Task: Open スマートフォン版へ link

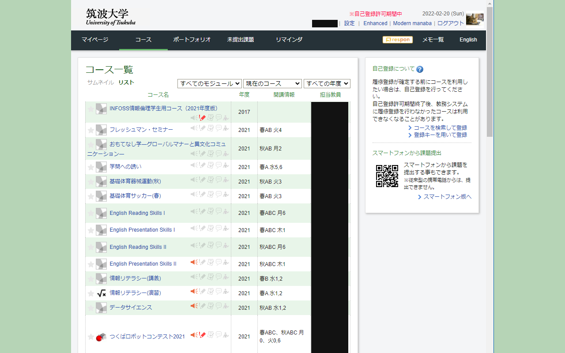Action: [447, 197]
